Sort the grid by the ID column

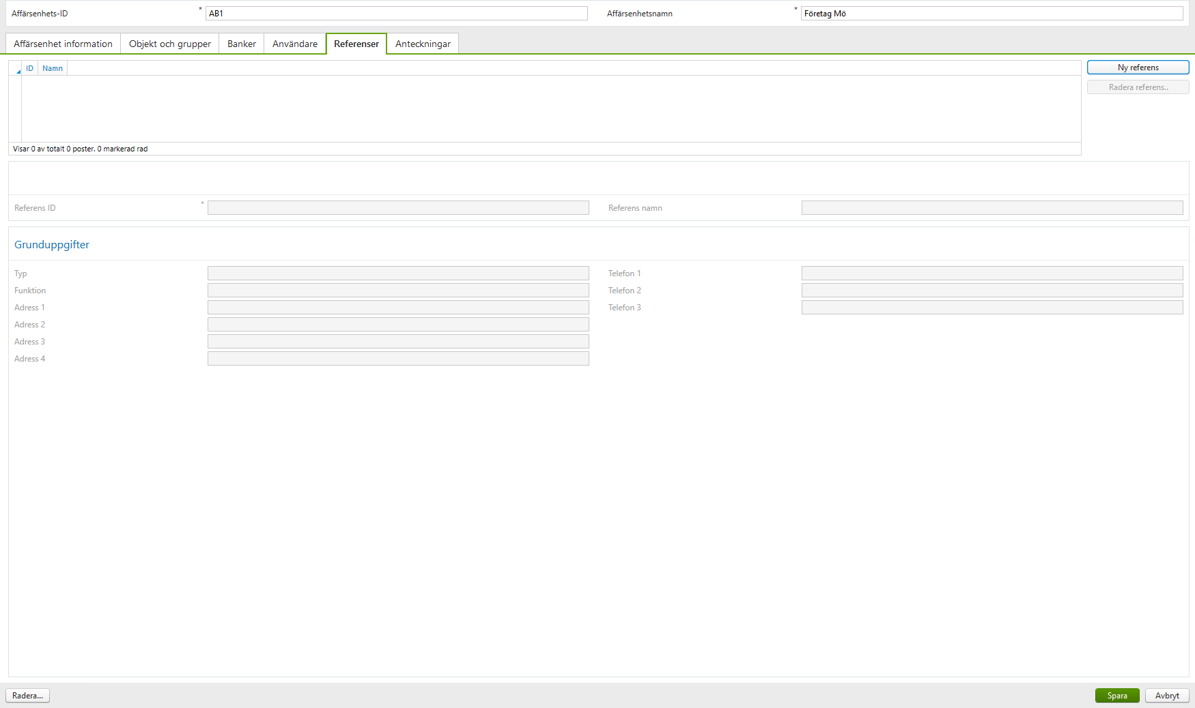point(29,68)
